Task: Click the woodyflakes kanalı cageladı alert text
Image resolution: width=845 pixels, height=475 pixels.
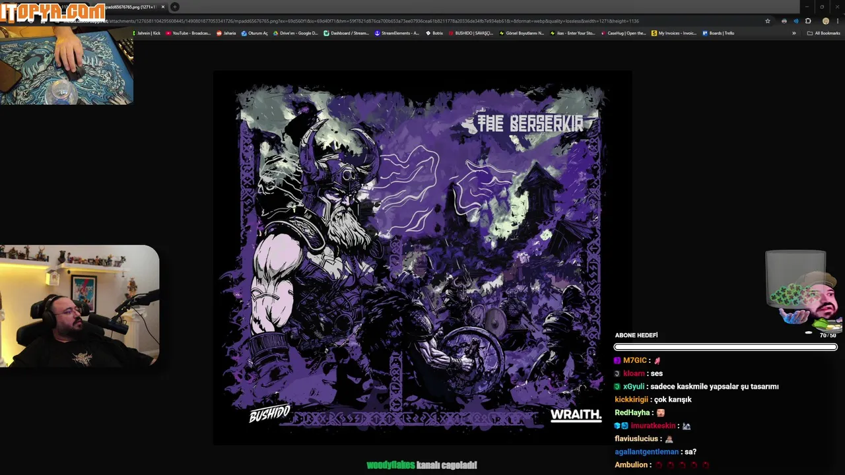Action: (422, 465)
